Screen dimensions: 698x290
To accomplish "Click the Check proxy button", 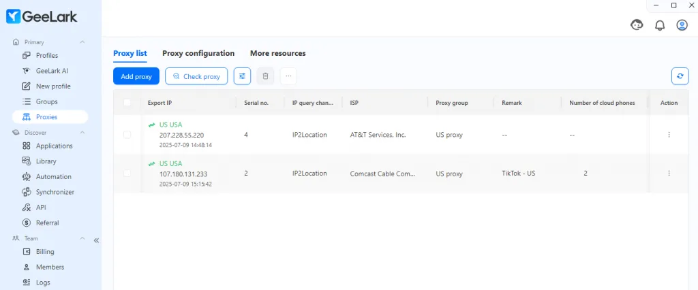I will click(x=196, y=76).
